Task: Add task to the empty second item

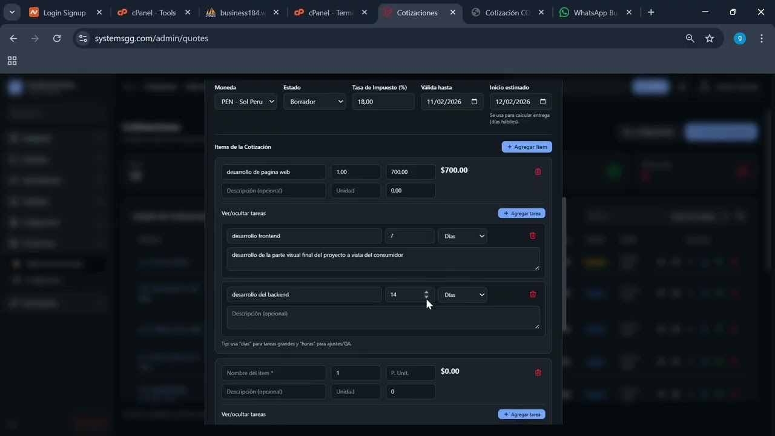Action: [x=522, y=414]
